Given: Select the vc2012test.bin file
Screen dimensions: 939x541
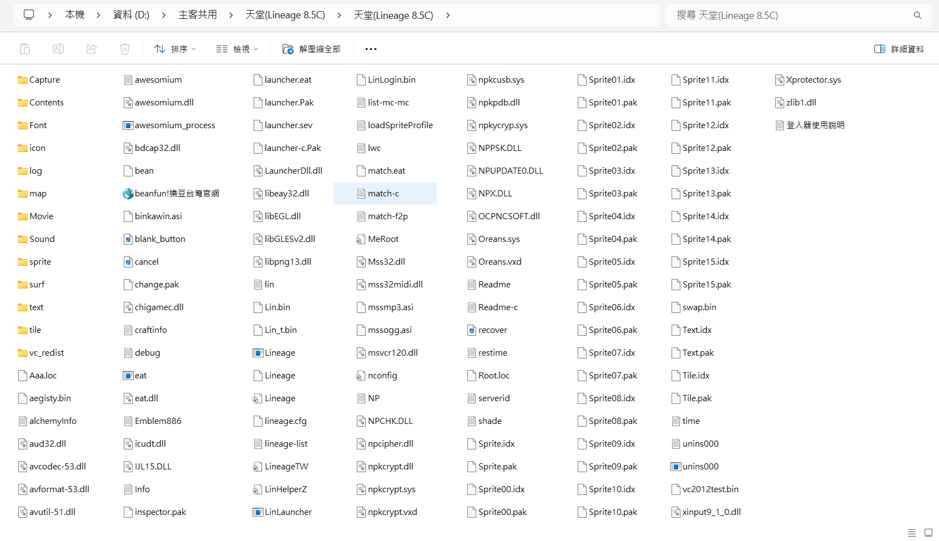Looking at the screenshot, I should coord(705,489).
